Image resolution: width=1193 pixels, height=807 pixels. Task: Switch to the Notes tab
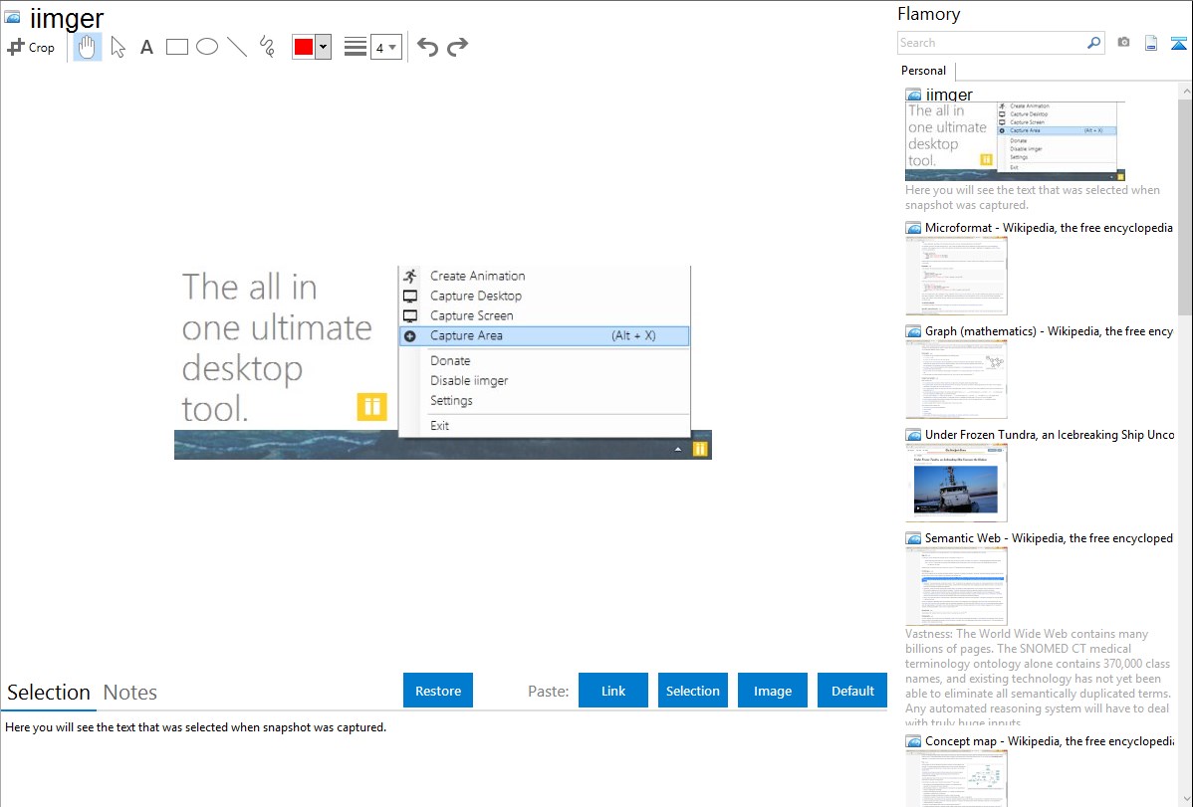pyautogui.click(x=130, y=693)
